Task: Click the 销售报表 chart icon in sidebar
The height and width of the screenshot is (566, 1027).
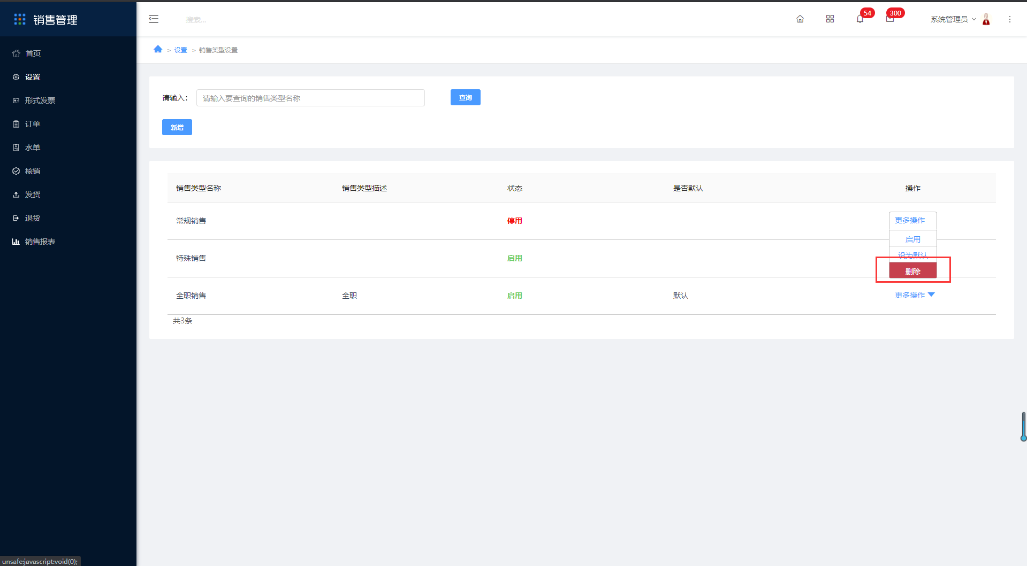Action: tap(16, 242)
